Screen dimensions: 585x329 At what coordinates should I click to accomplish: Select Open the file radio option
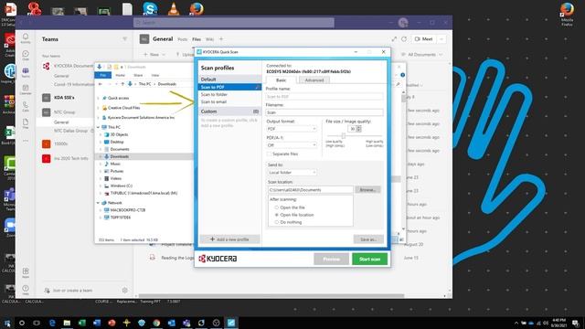pyautogui.click(x=276, y=207)
